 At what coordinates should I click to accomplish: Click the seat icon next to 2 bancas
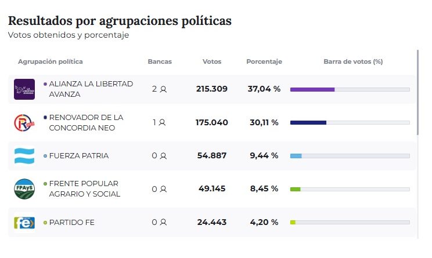tap(164, 89)
